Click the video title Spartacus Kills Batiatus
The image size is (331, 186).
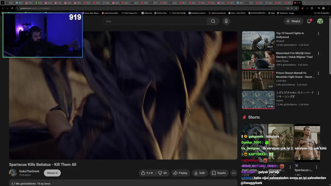pyautogui.click(x=43, y=165)
